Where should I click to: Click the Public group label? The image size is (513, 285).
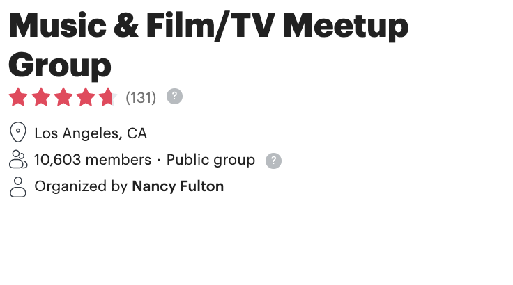(210, 160)
